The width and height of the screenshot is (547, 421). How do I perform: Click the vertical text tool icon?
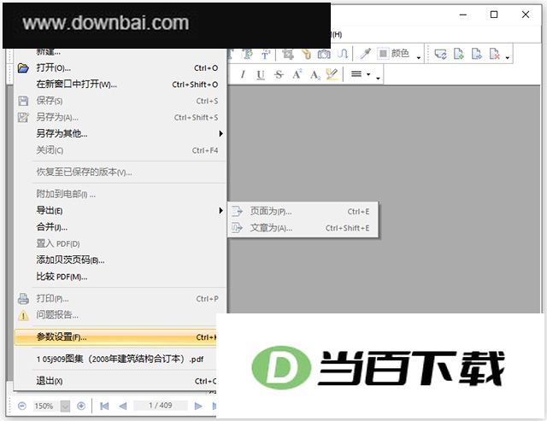coord(266,54)
